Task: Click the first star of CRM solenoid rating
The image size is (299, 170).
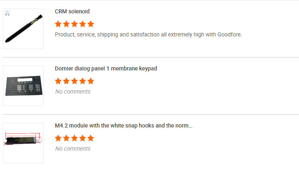Action: click(x=58, y=24)
